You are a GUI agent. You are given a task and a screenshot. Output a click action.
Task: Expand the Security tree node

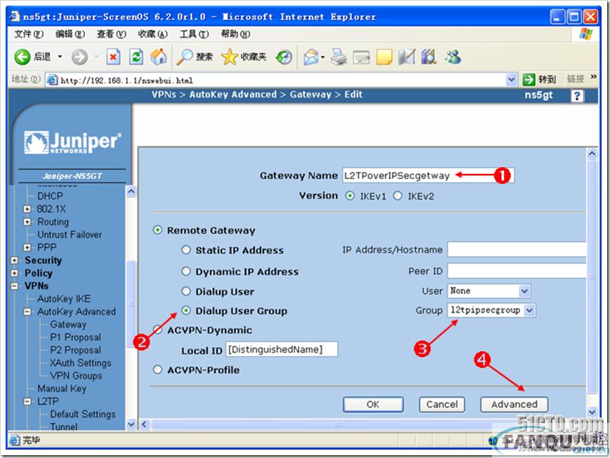coord(15,260)
